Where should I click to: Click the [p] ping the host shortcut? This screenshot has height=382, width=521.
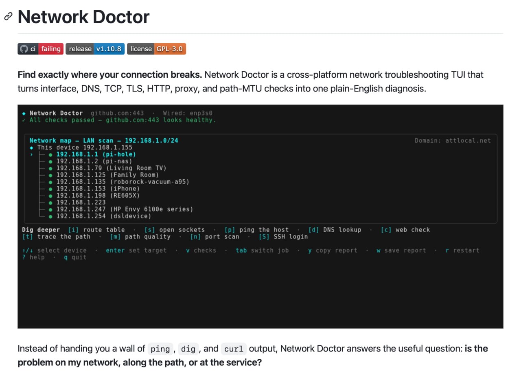click(x=256, y=230)
